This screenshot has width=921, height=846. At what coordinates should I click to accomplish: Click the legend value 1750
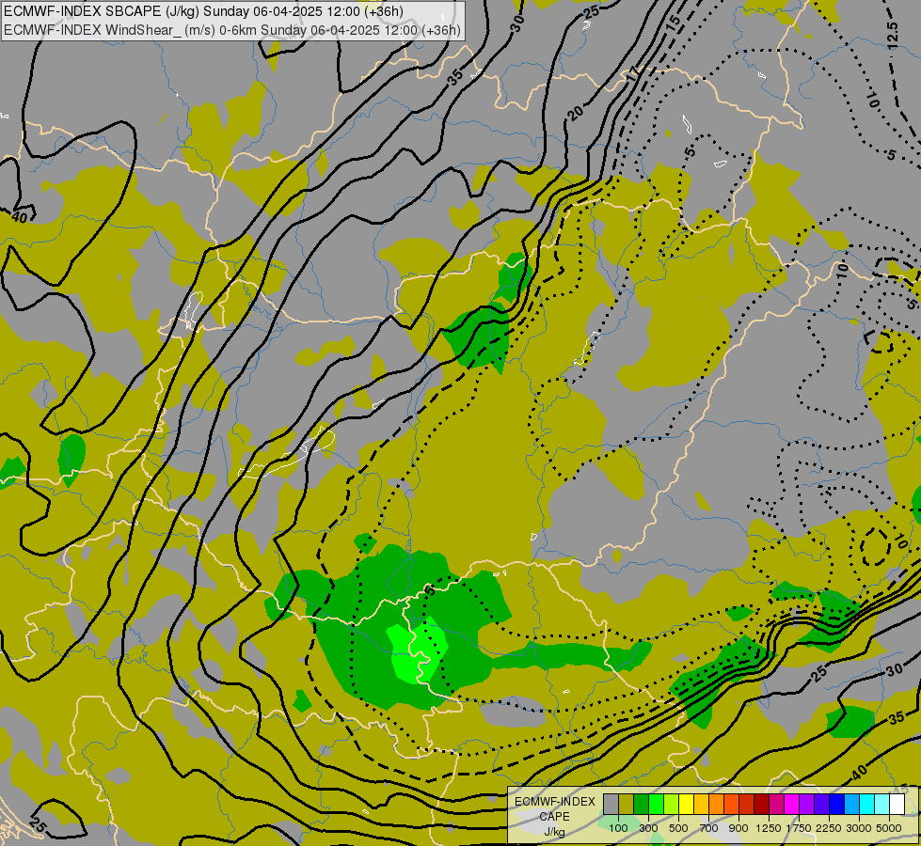(x=799, y=828)
